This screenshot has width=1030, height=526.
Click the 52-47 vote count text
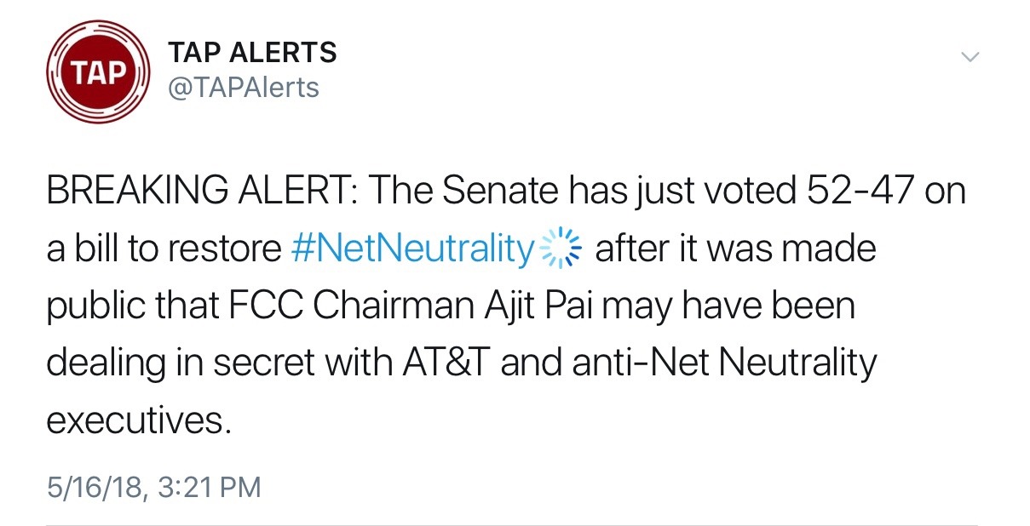(x=860, y=192)
